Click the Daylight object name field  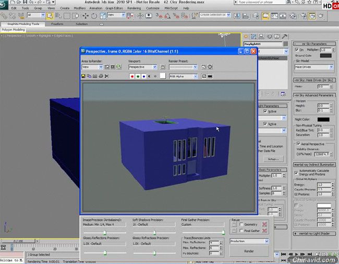(x=263, y=44)
